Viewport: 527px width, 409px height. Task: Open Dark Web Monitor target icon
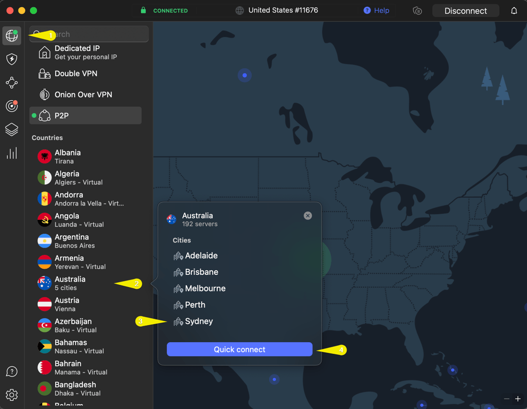click(12, 106)
